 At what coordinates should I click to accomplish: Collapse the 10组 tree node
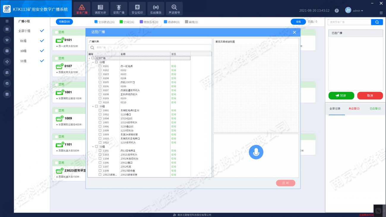click(93, 106)
